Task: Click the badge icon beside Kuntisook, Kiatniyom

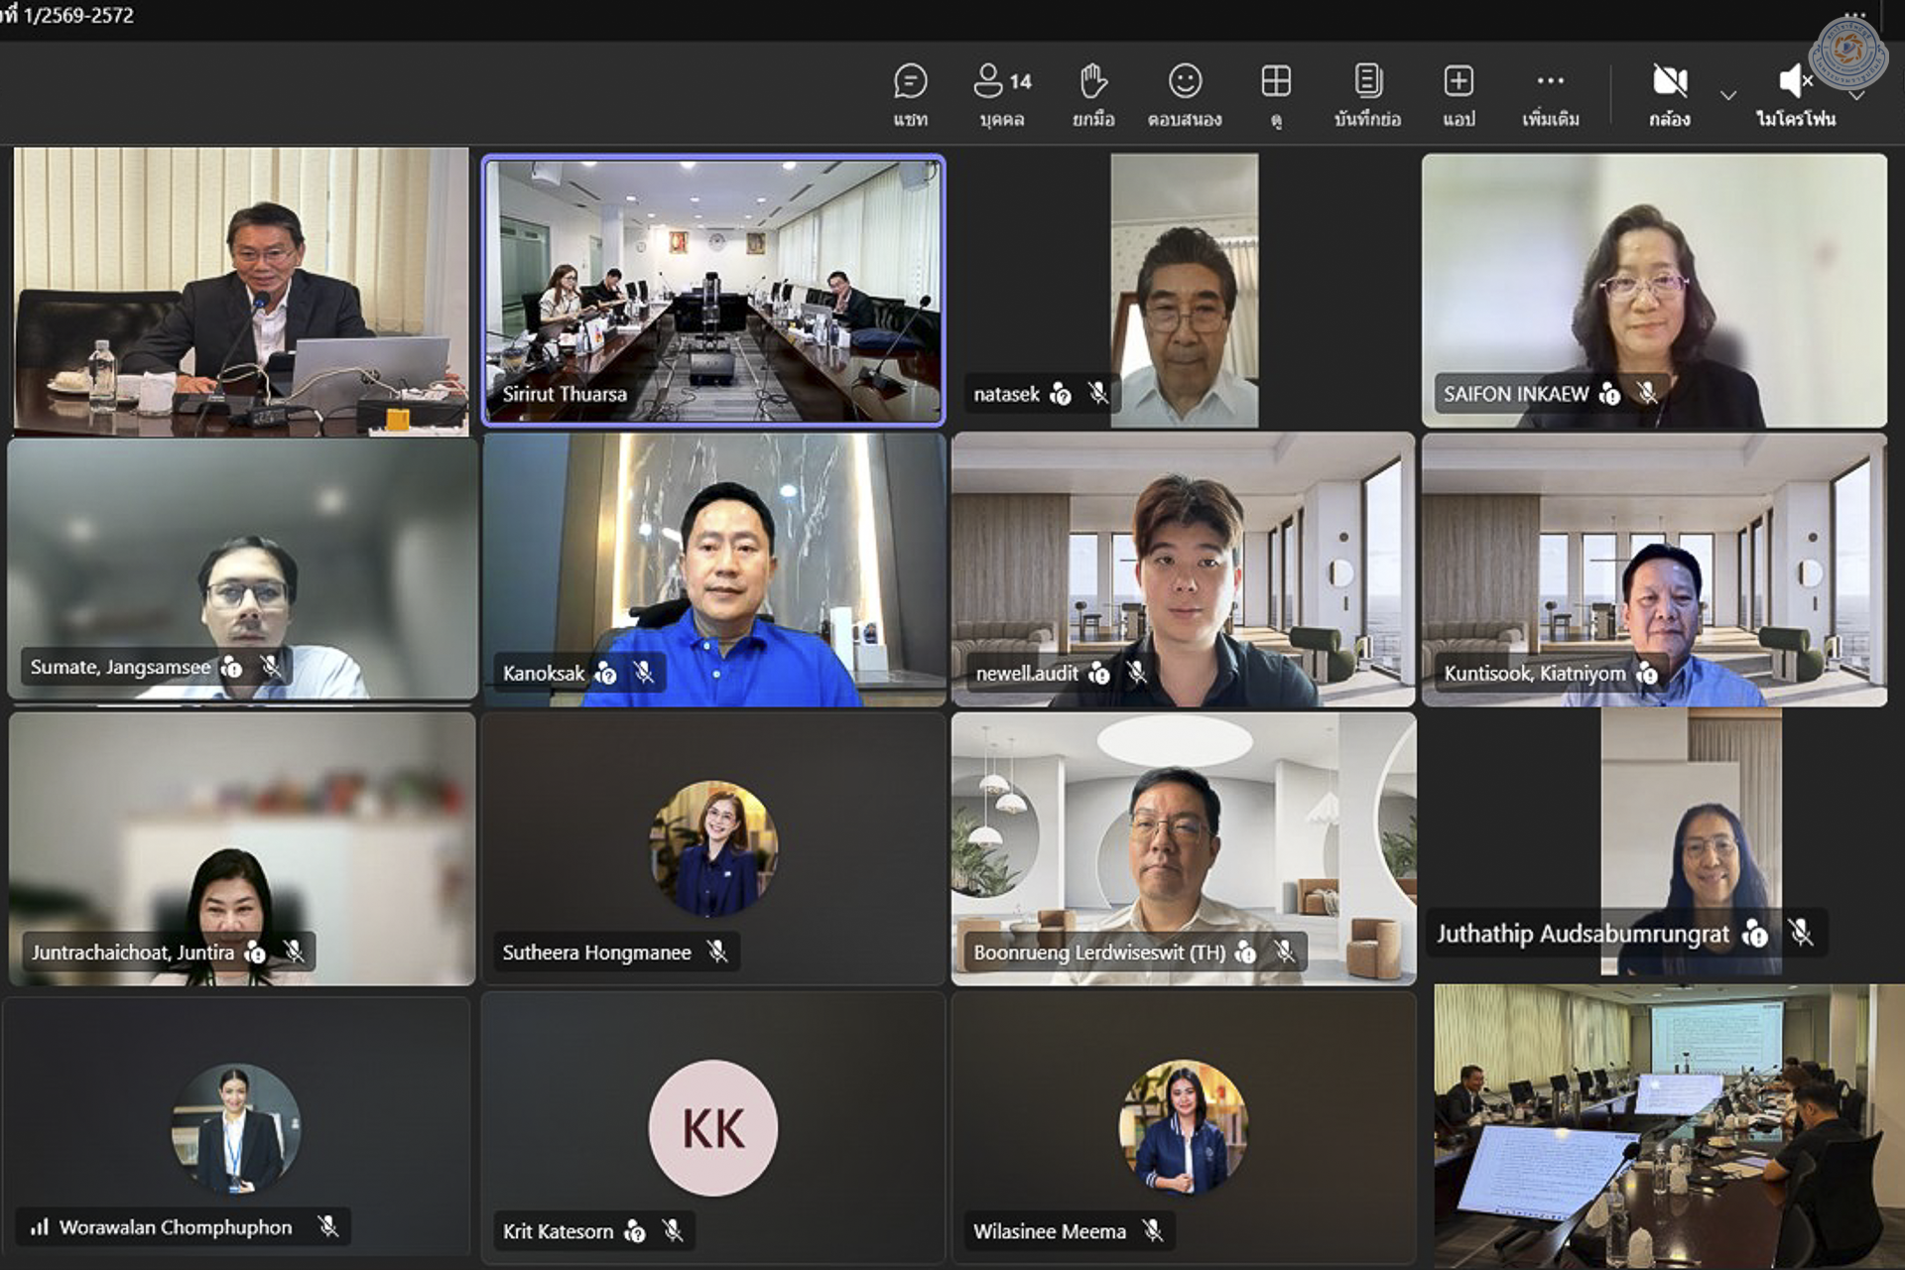Action: (1647, 674)
